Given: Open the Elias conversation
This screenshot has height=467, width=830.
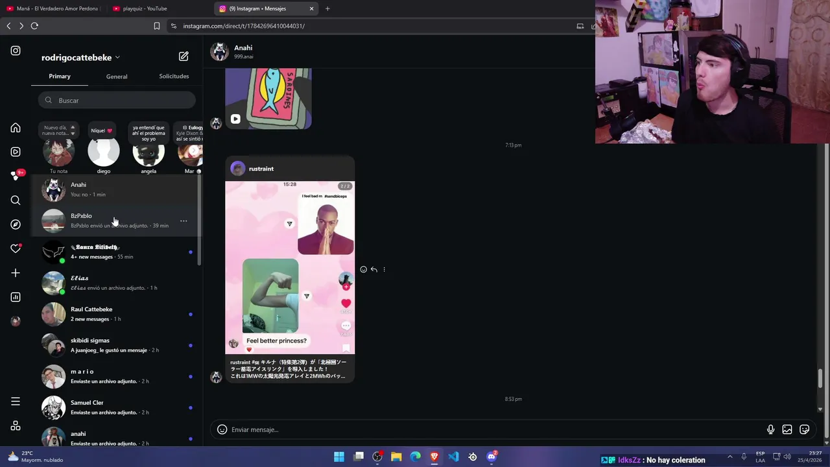Looking at the screenshot, I should (117, 283).
